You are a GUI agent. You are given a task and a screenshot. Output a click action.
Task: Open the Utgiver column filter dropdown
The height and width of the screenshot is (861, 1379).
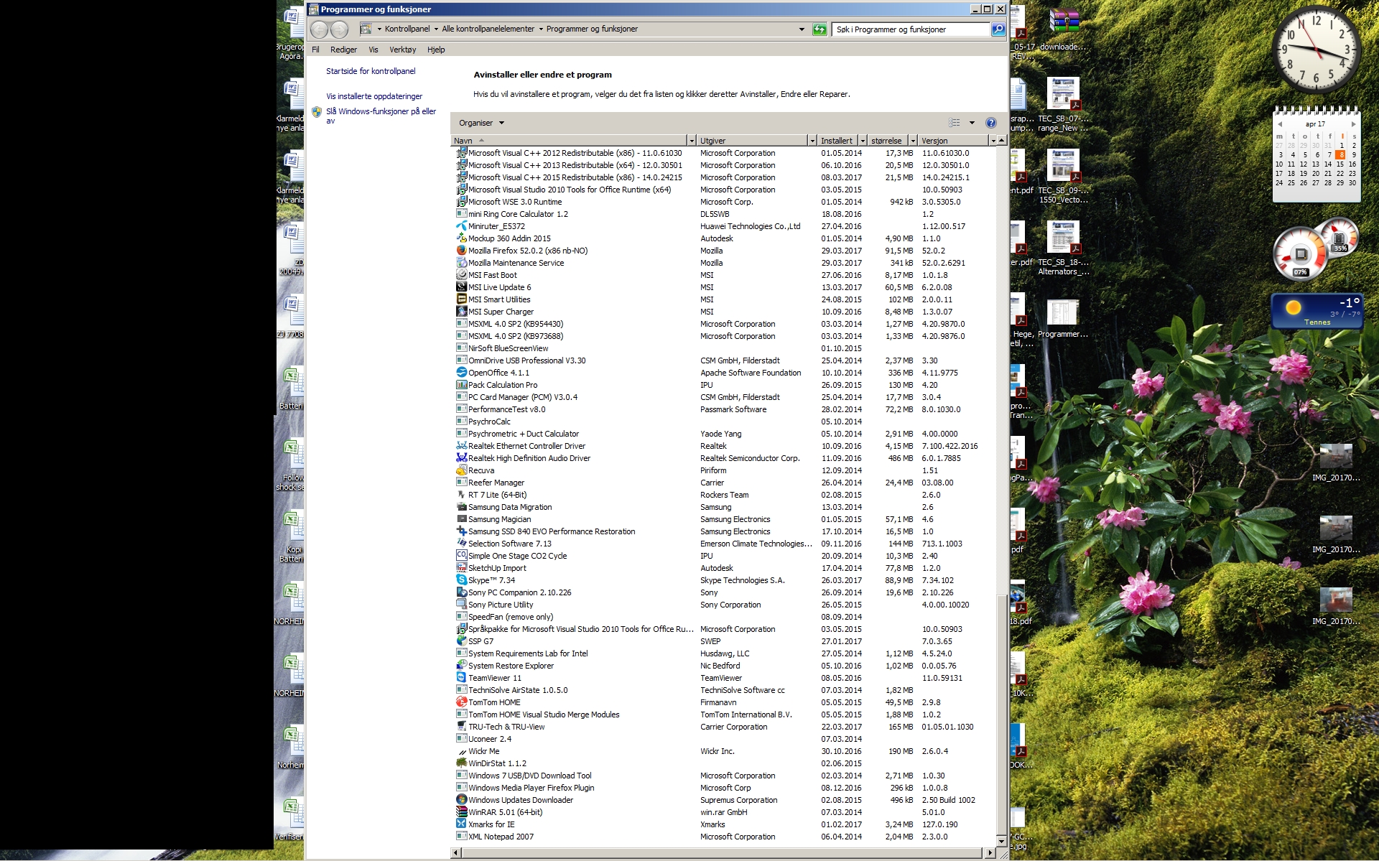pyautogui.click(x=812, y=141)
